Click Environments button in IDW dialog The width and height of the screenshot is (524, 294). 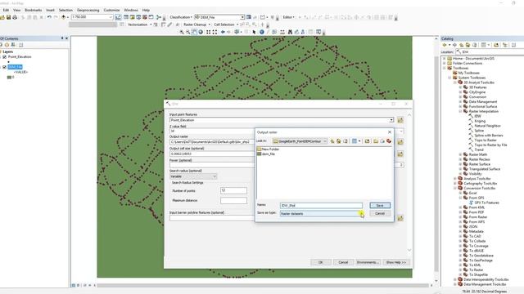[x=368, y=262]
